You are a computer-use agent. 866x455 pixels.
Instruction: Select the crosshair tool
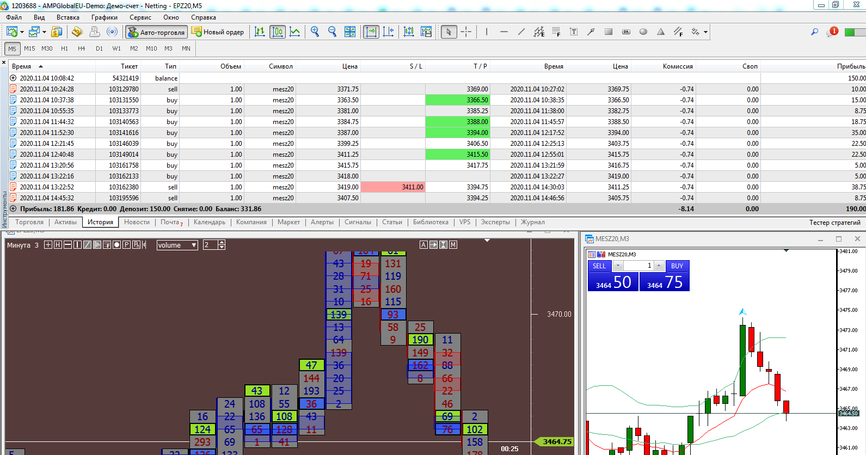pos(466,32)
